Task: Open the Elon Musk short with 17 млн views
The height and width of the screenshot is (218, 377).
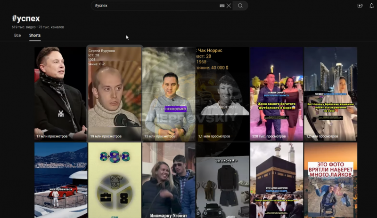Action: coord(61,93)
